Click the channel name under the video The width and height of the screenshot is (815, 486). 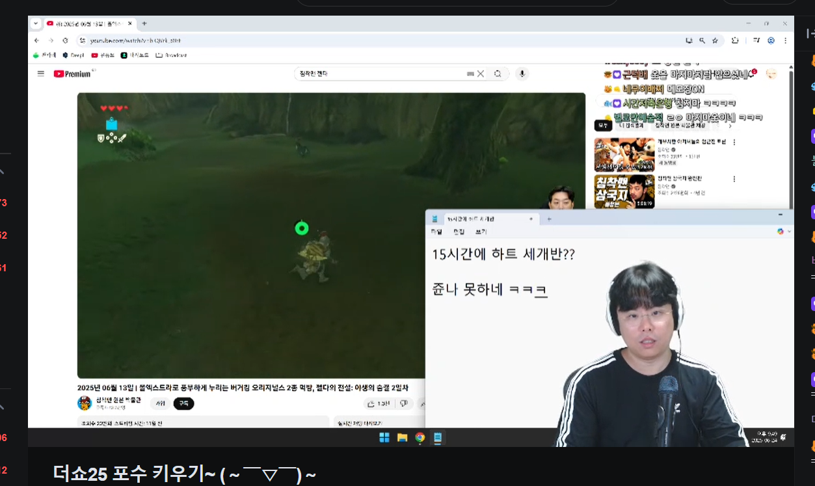pyautogui.click(x=118, y=400)
